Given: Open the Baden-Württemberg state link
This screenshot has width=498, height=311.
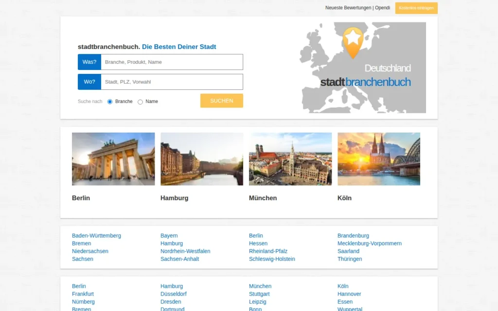Looking at the screenshot, I should click(97, 236).
